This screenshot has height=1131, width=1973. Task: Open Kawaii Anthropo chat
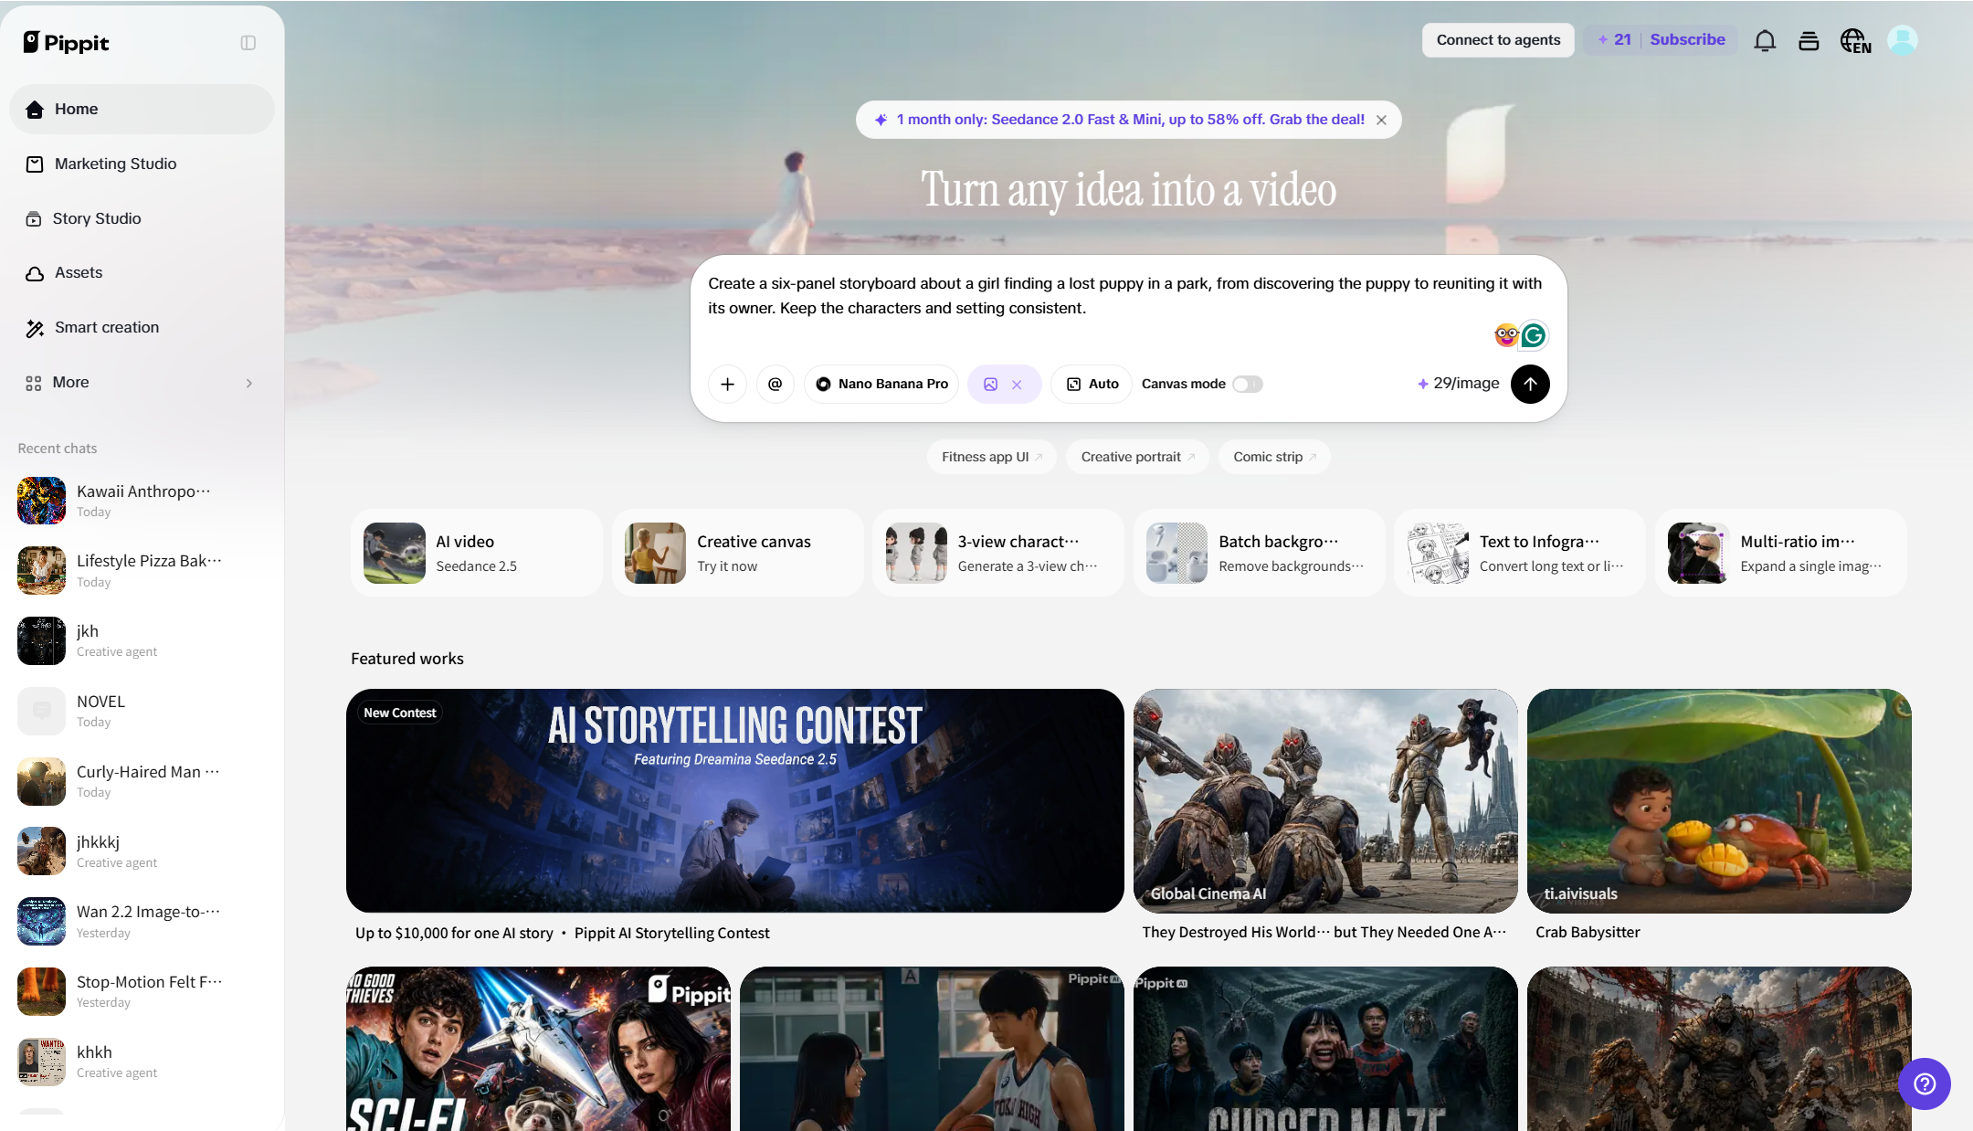coord(142,501)
